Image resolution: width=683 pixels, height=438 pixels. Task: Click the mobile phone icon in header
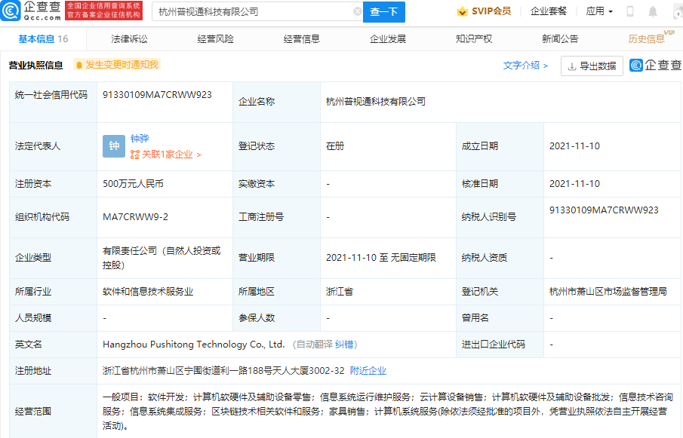click(630, 11)
